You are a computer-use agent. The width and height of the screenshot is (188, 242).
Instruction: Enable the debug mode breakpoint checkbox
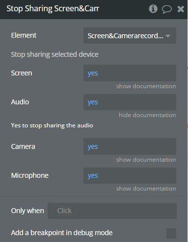coord(171,233)
